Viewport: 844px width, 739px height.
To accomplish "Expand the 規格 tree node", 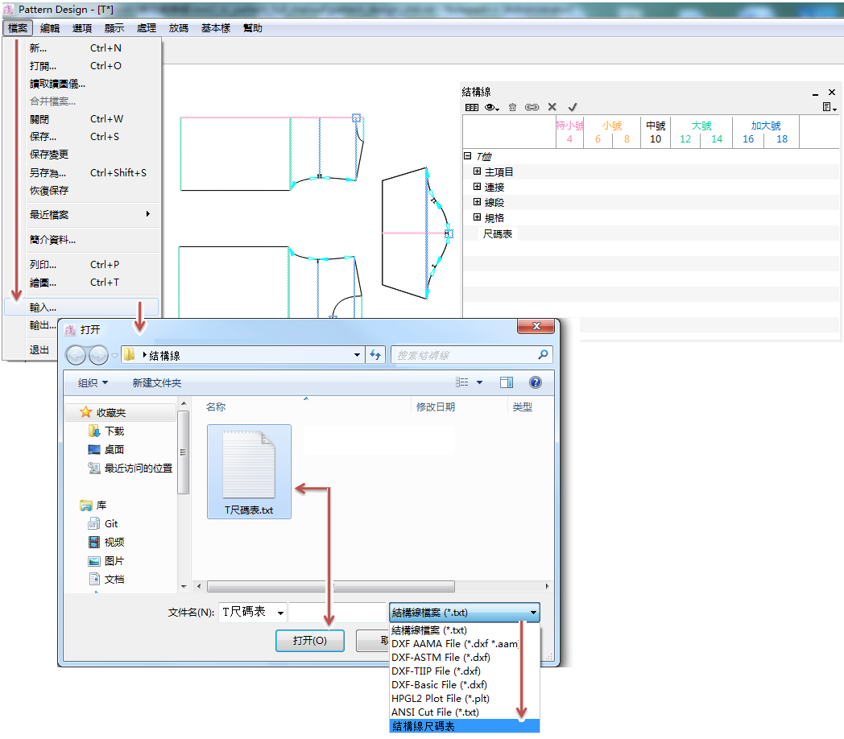I will pyautogui.click(x=477, y=217).
